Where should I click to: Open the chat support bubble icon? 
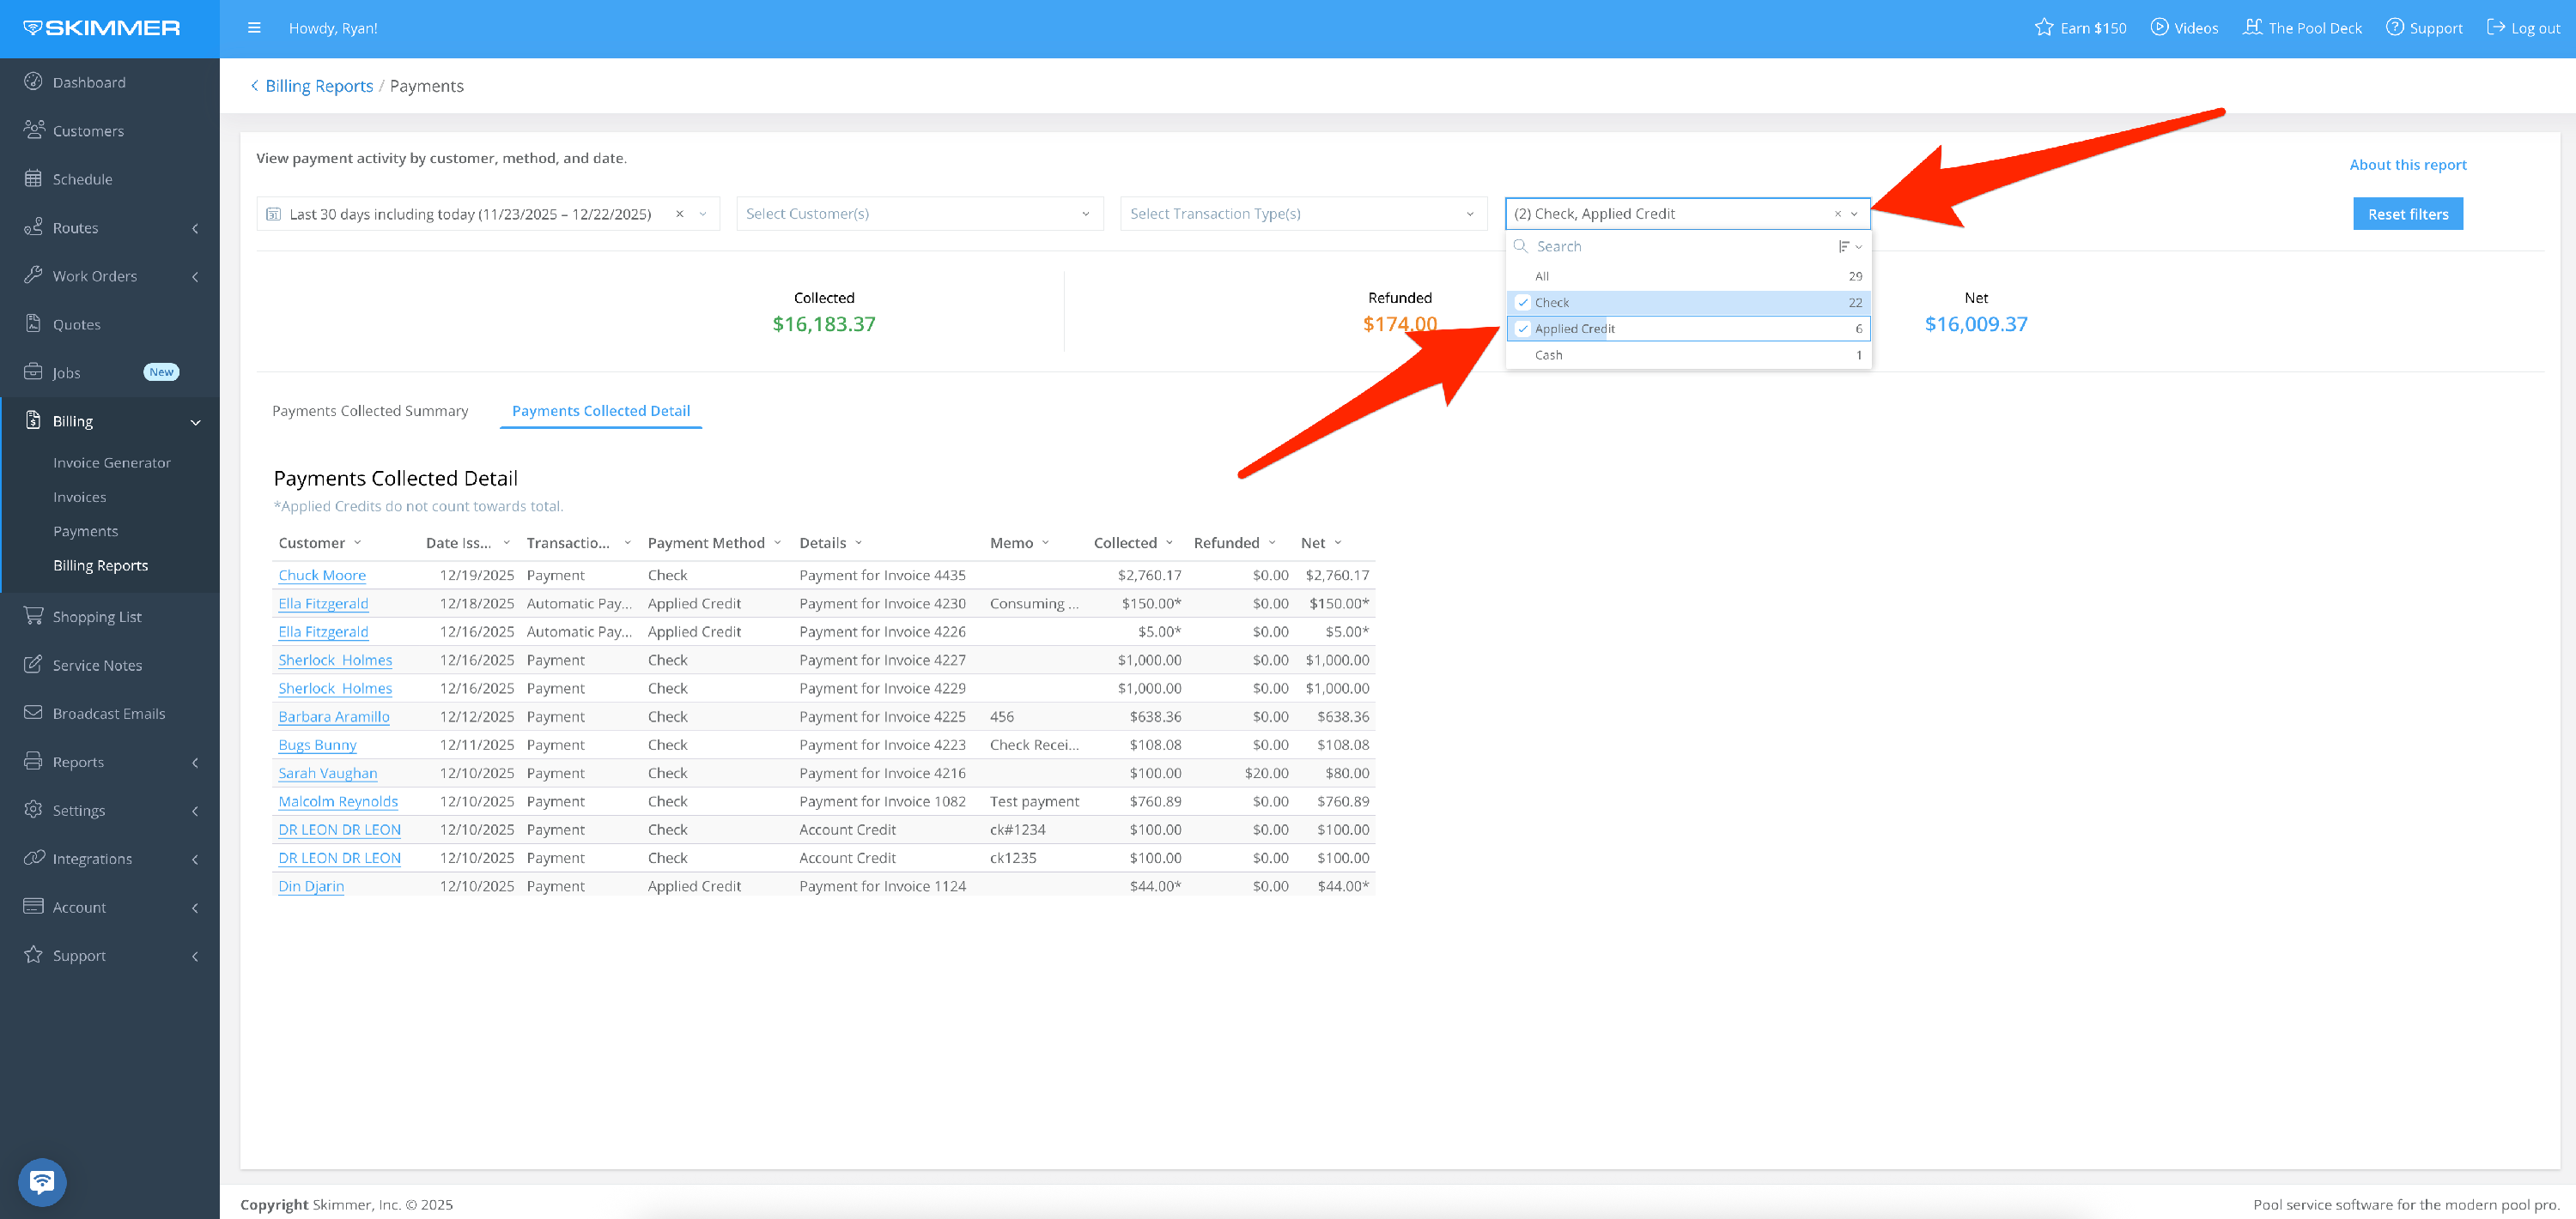tap(42, 1182)
